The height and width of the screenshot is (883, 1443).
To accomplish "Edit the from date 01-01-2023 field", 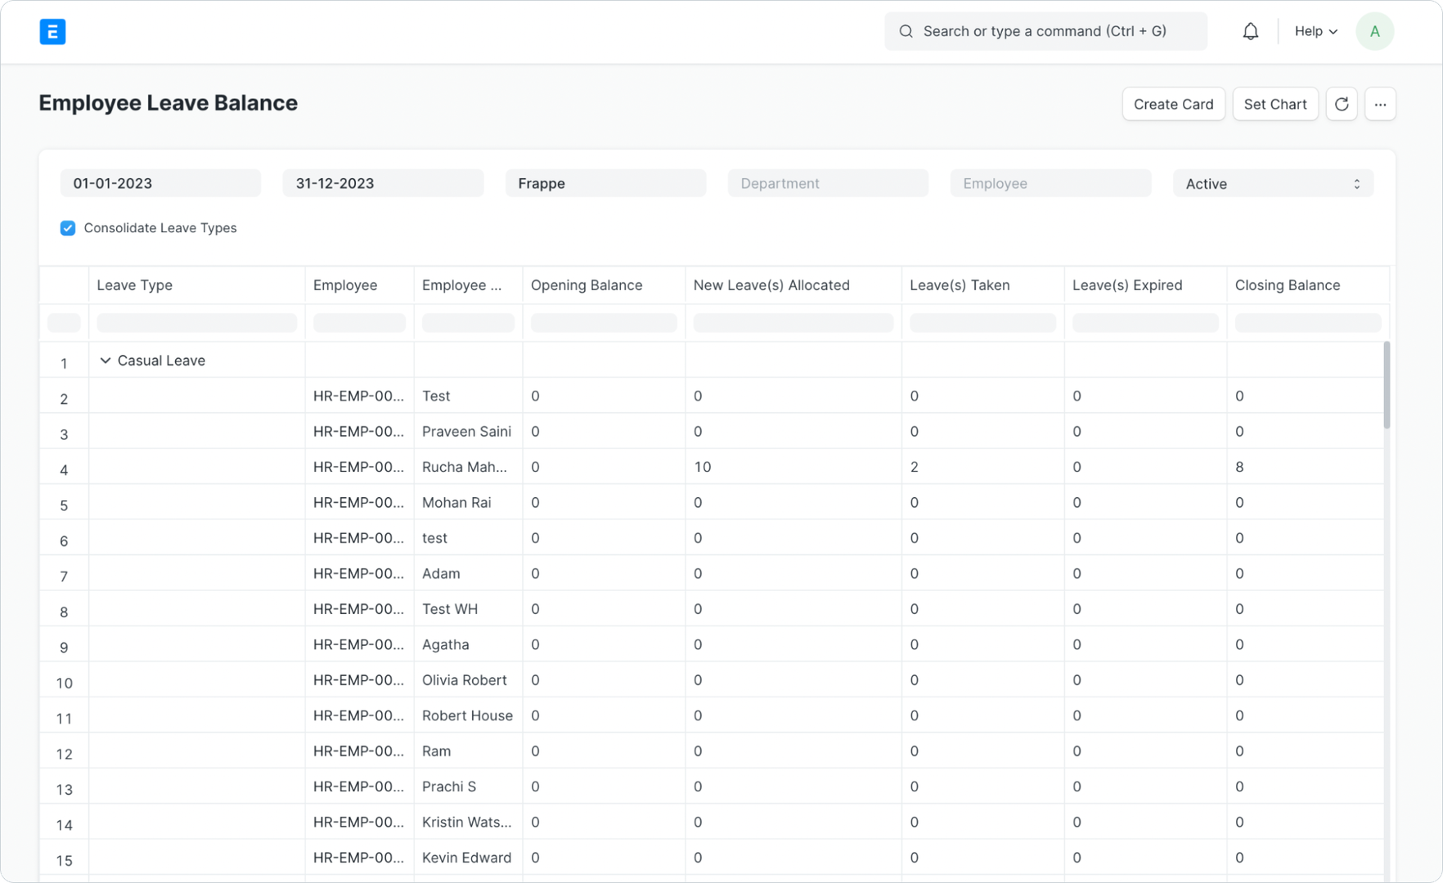I will pyautogui.click(x=160, y=184).
